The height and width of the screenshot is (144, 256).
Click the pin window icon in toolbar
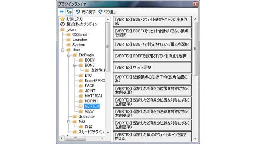coord(62,12)
